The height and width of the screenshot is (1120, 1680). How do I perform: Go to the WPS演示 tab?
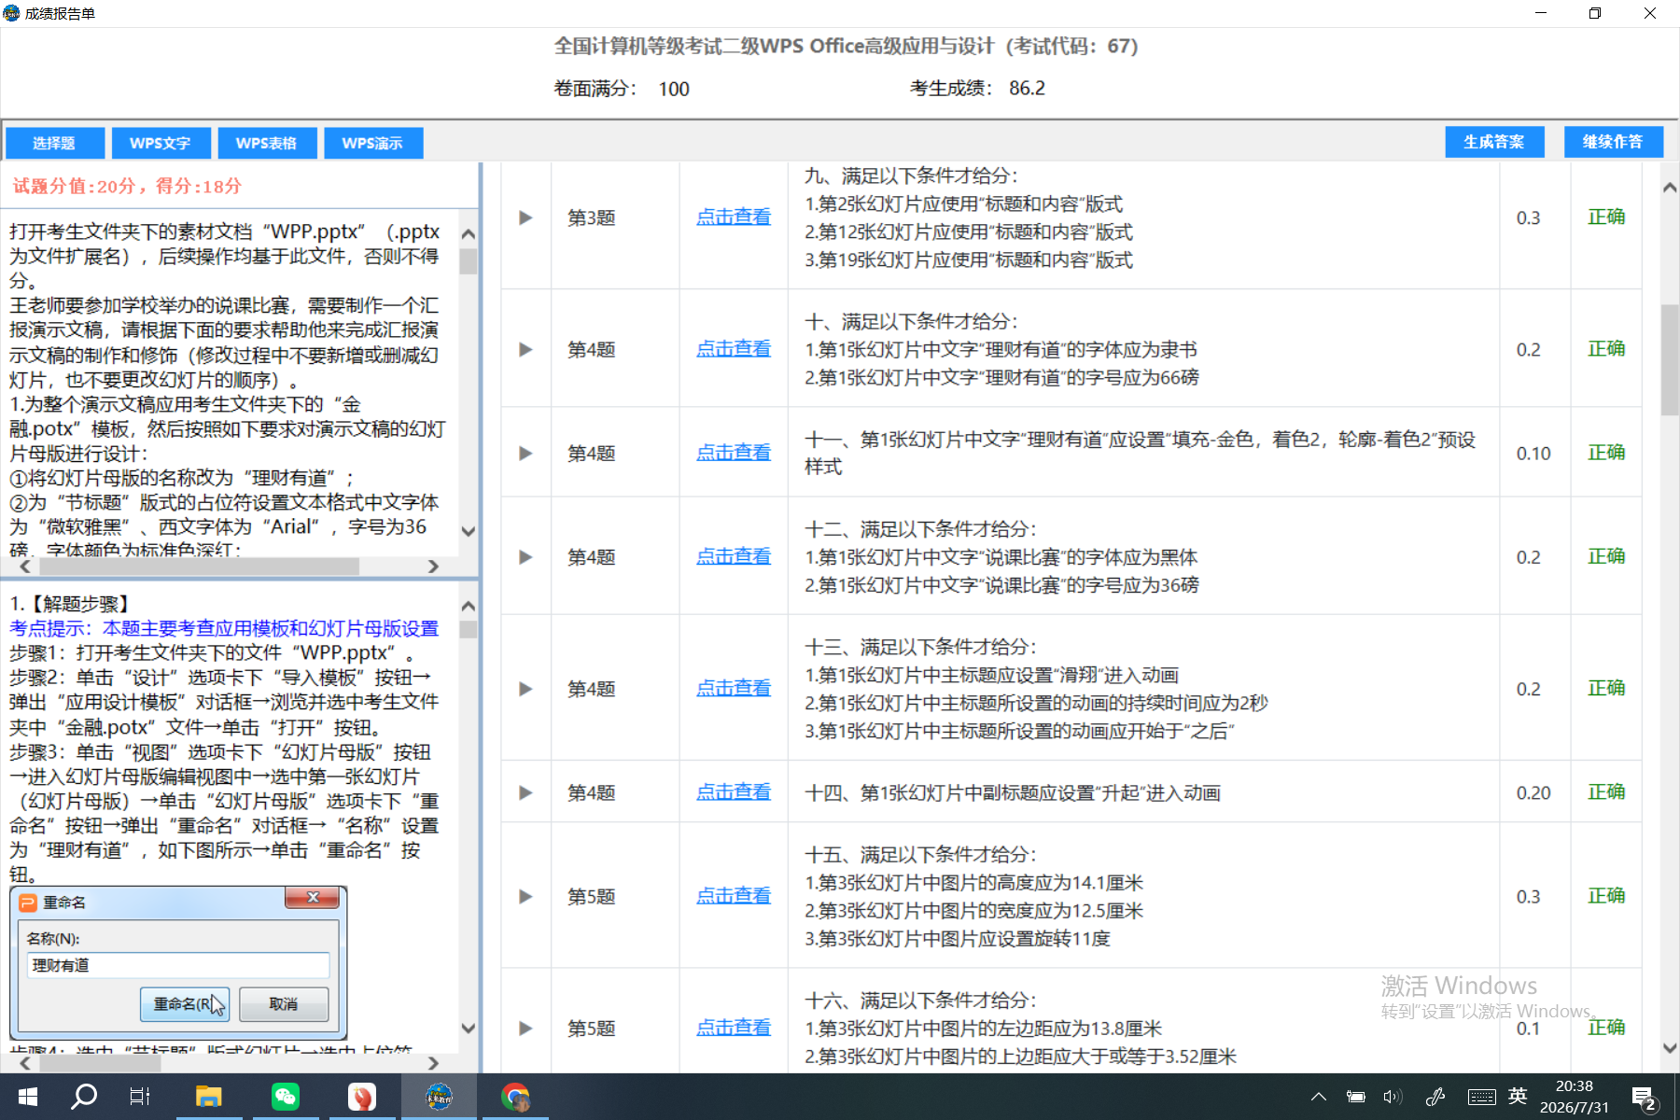pyautogui.click(x=373, y=143)
